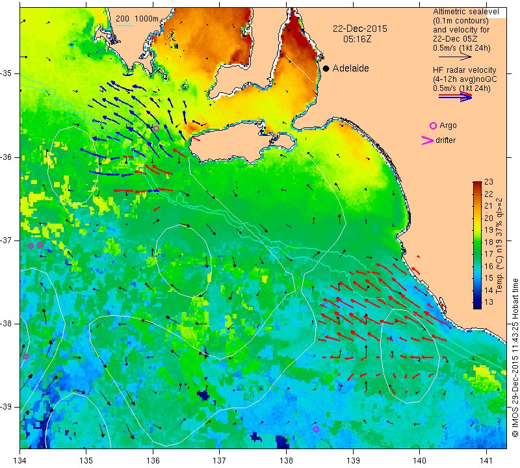Click the IMOS copyright timestamp text

click(515, 357)
